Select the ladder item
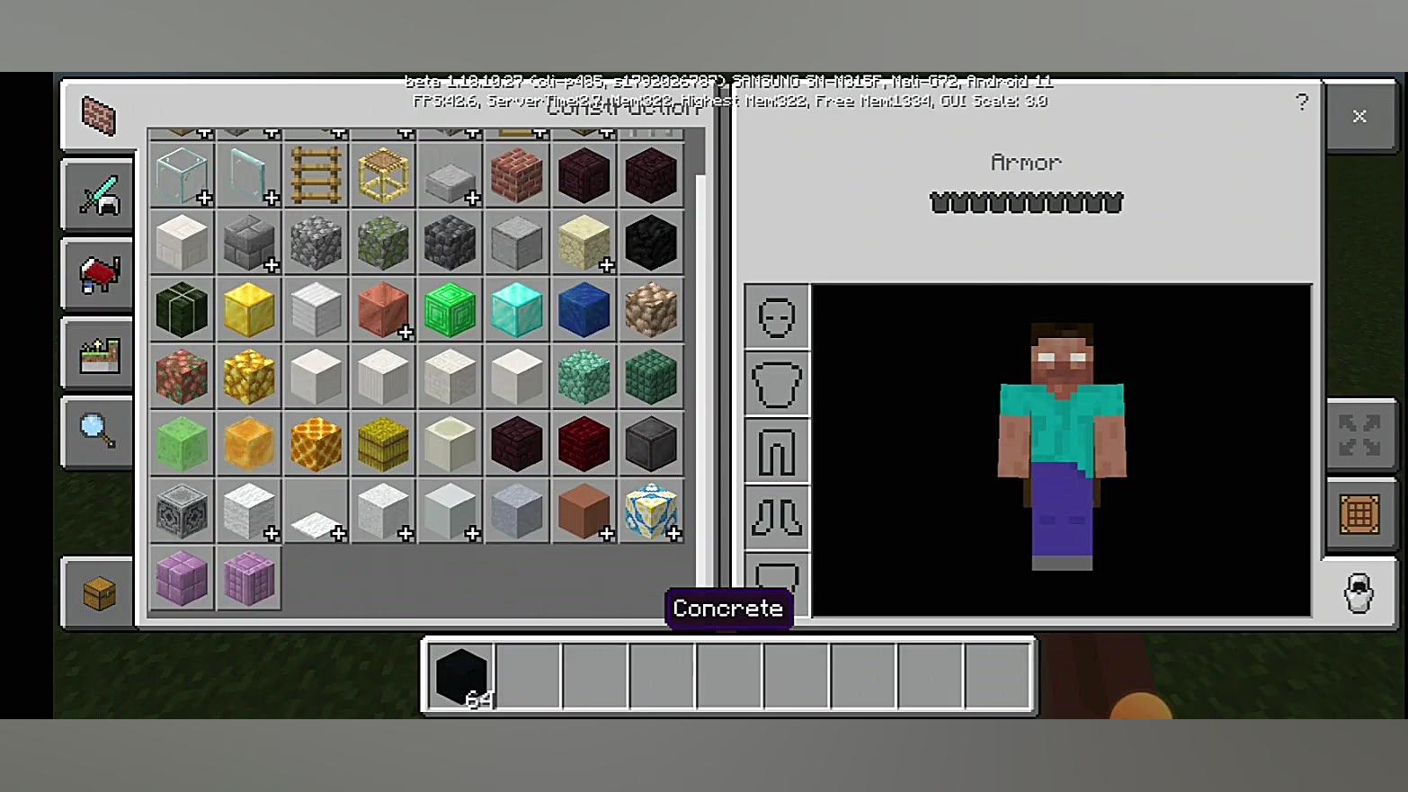The height and width of the screenshot is (792, 1408). click(316, 175)
